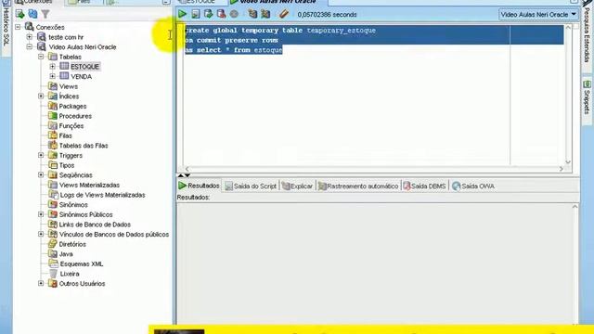The image size is (594, 334).
Task: Click the Rollback toolbar icon
Action: 221,14
